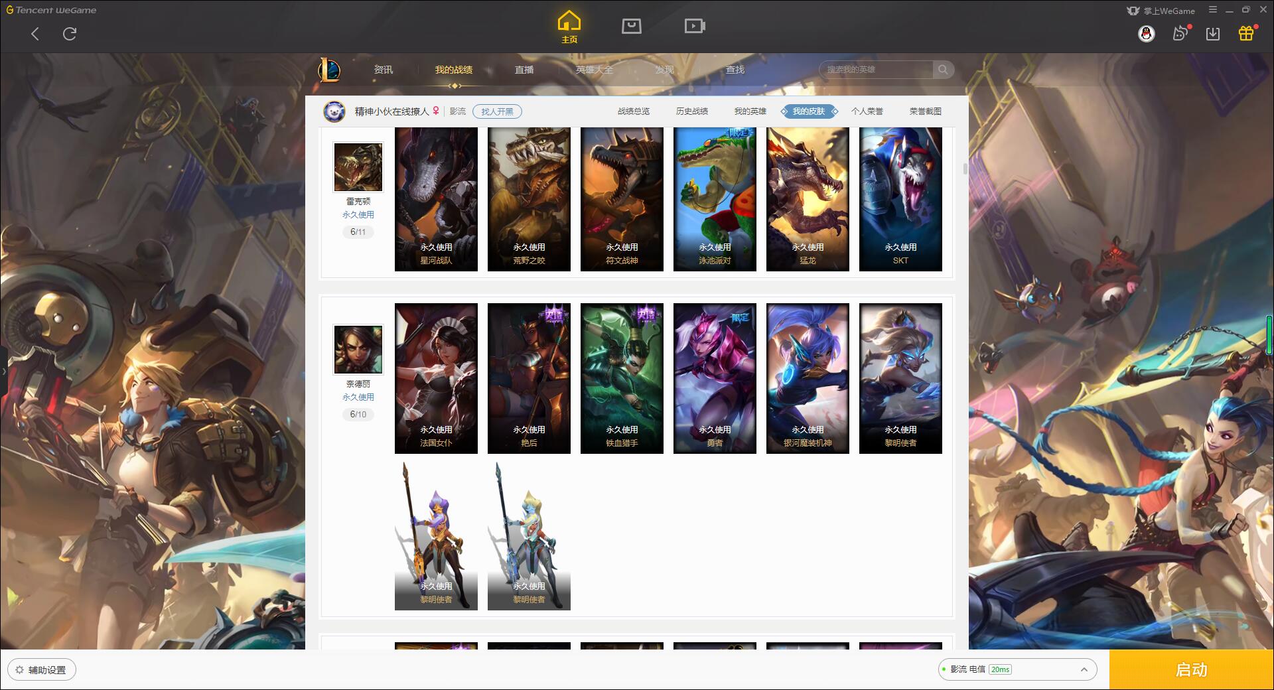
Task: Switch to 资讯 tab
Action: click(384, 70)
